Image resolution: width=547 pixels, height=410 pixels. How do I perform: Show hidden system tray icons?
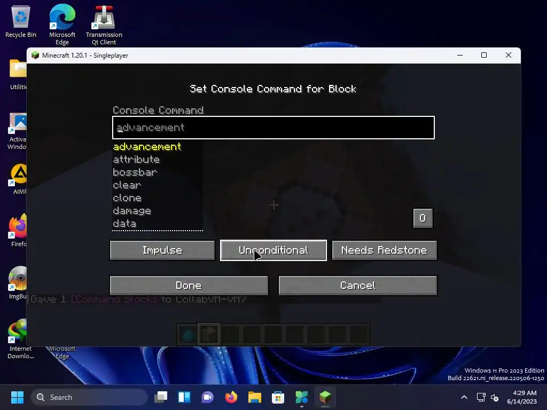464,397
